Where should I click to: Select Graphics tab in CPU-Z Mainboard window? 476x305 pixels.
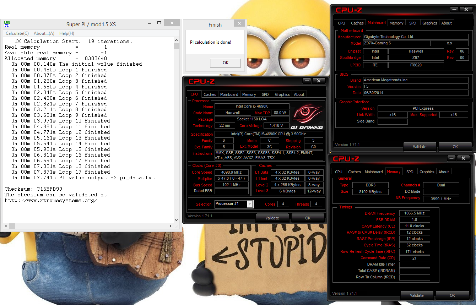point(430,23)
